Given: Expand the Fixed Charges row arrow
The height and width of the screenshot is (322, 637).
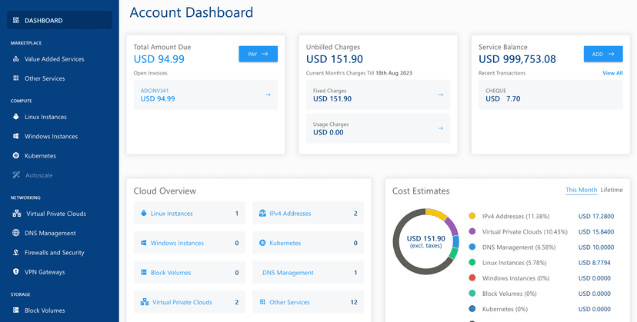Looking at the screenshot, I should tap(440, 95).
